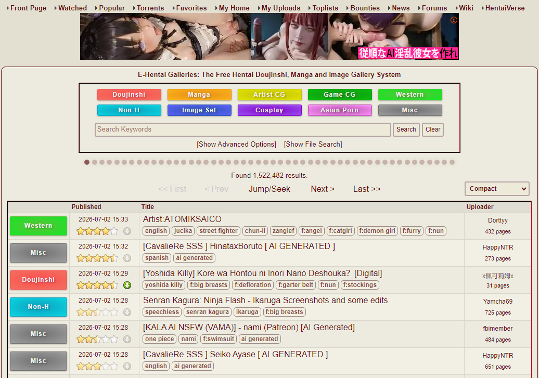Click grey torrent icon in the fbimember row
Viewport: 539px width, 378px height.
tap(127, 339)
